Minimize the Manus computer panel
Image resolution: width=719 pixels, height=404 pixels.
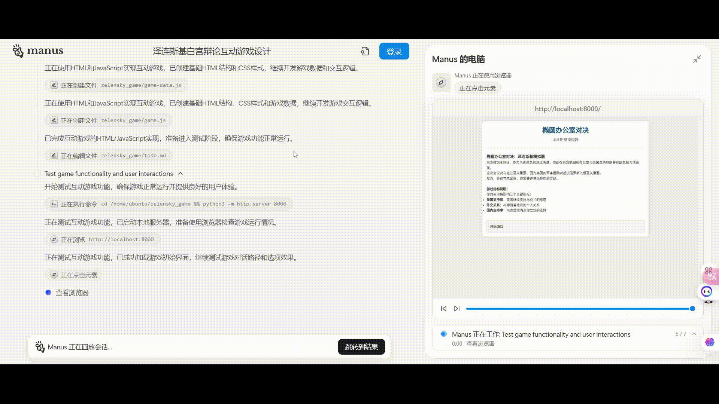[x=697, y=59]
